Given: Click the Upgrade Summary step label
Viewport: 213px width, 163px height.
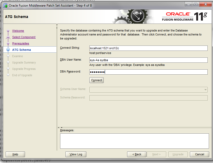Looking at the screenshot, I should coord(24,62).
